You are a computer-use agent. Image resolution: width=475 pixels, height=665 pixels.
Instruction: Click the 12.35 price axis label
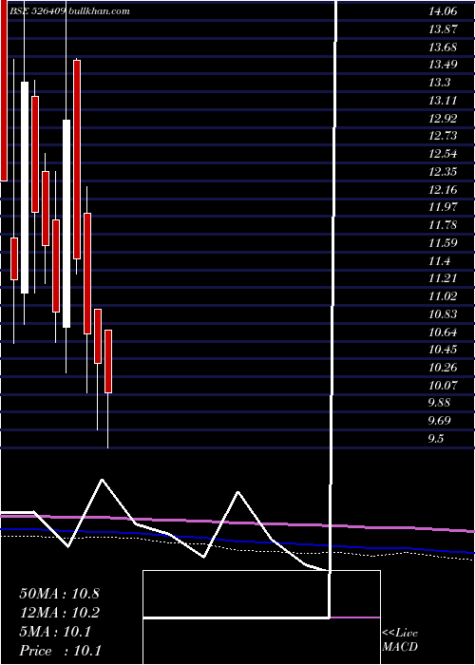point(443,172)
